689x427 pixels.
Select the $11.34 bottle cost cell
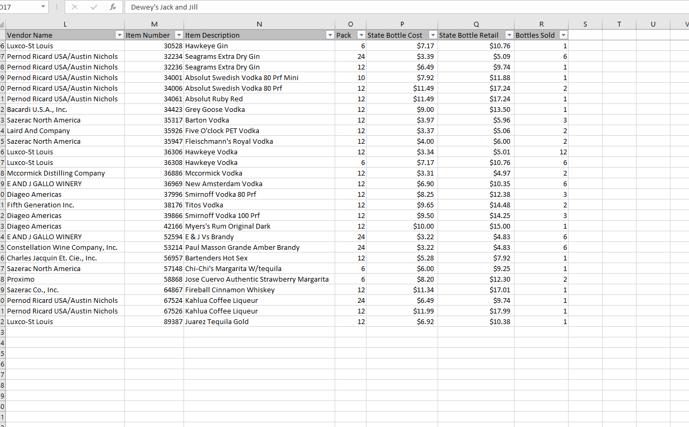(x=402, y=290)
